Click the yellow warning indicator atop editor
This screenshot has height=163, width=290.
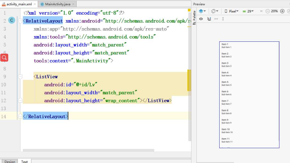[x=189, y=10]
